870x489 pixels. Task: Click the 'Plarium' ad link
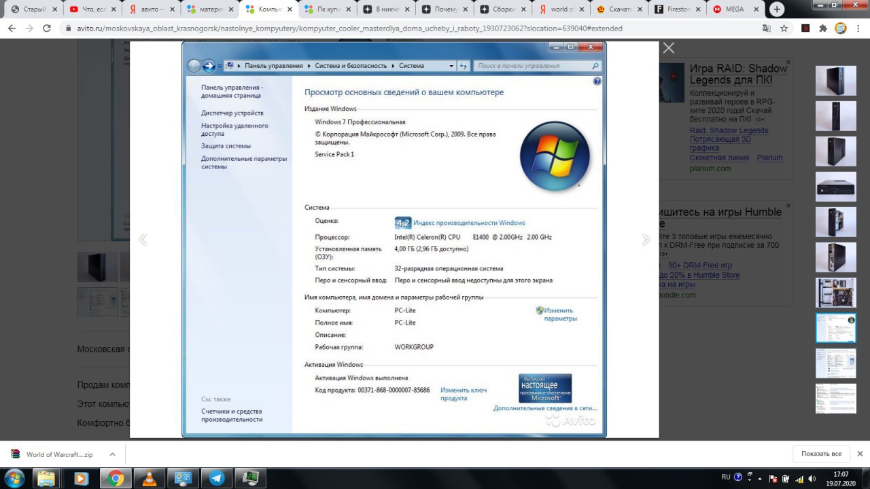tap(769, 158)
